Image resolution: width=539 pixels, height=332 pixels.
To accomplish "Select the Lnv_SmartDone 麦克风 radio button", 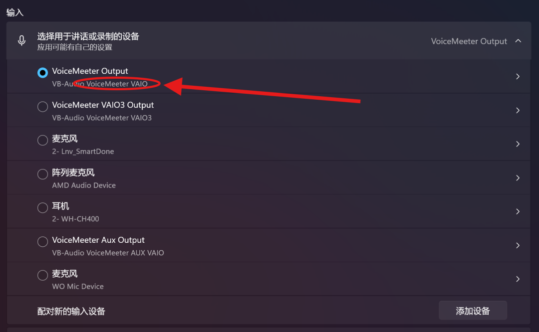I will 42,141.
